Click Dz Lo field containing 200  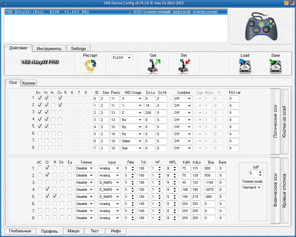pos(150,113)
